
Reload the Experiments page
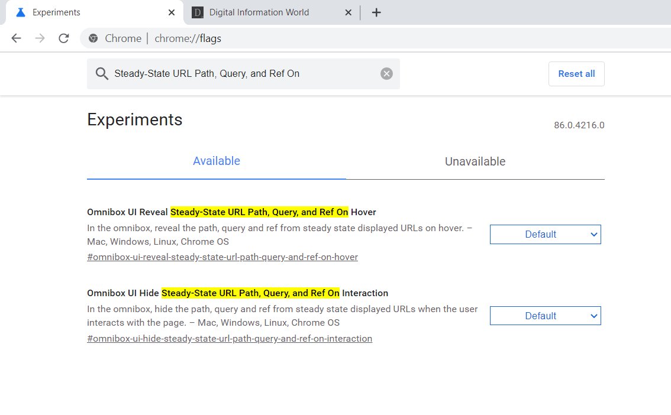tap(63, 38)
